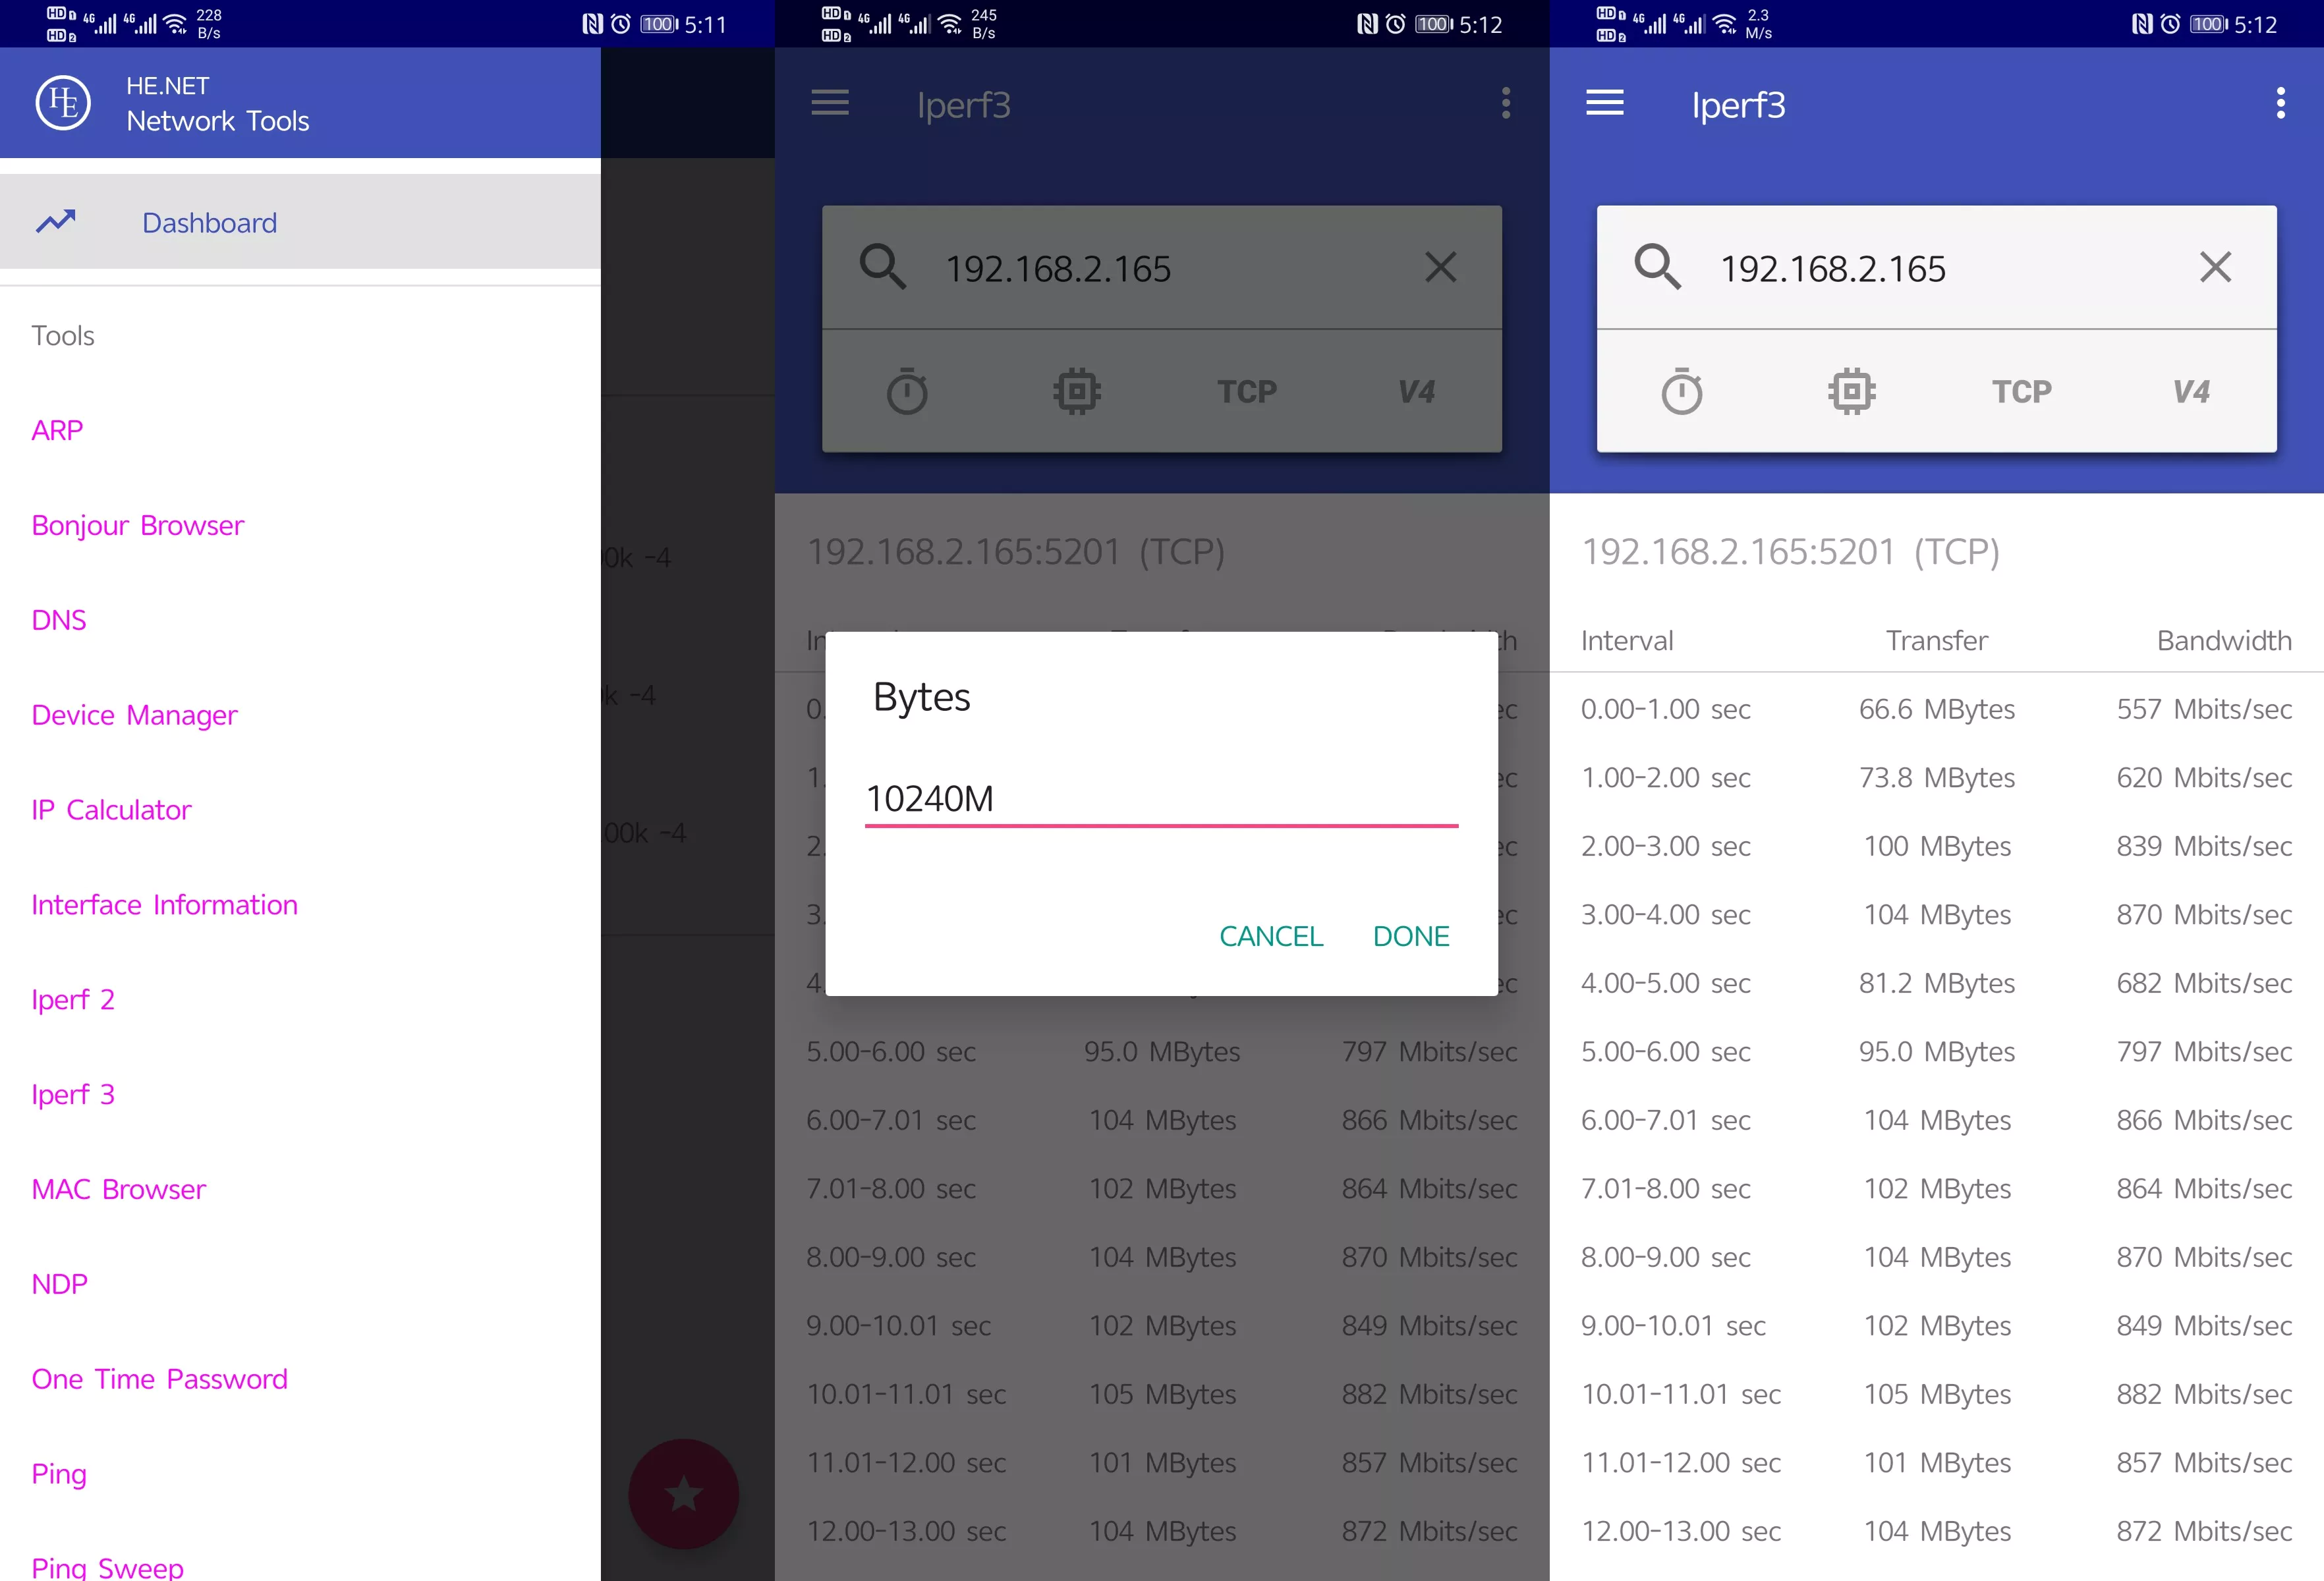Click the HE.NET logo icon in drawer header
This screenshot has height=1581, width=2324.
pos(63,103)
